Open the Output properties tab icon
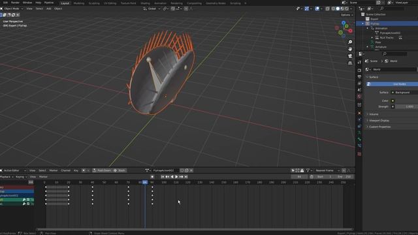 [359, 77]
